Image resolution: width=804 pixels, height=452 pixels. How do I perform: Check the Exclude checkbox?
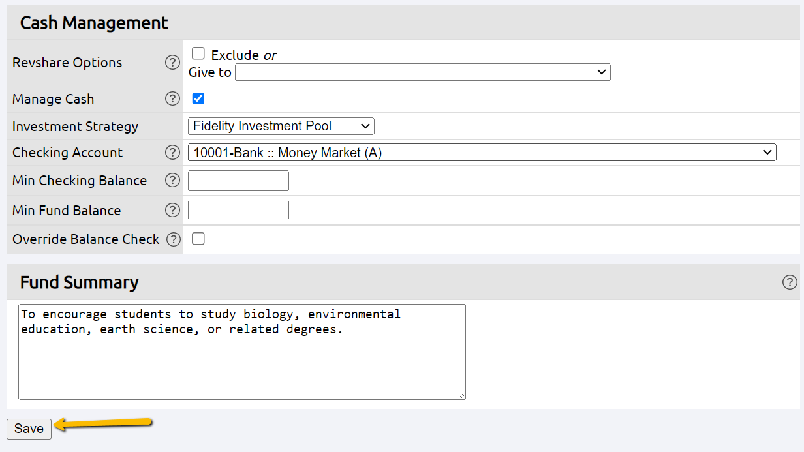point(198,53)
